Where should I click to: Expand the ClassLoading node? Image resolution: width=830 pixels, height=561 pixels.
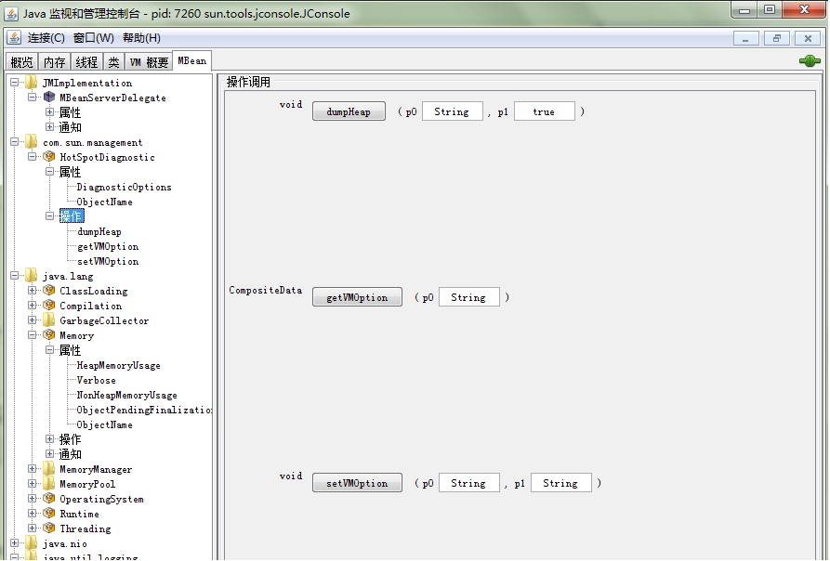32,291
